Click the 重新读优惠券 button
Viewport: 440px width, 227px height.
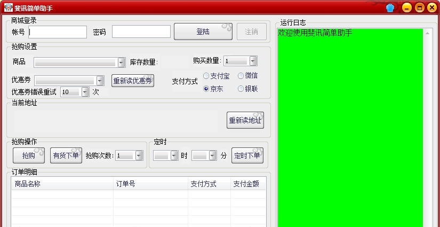pyautogui.click(x=133, y=81)
